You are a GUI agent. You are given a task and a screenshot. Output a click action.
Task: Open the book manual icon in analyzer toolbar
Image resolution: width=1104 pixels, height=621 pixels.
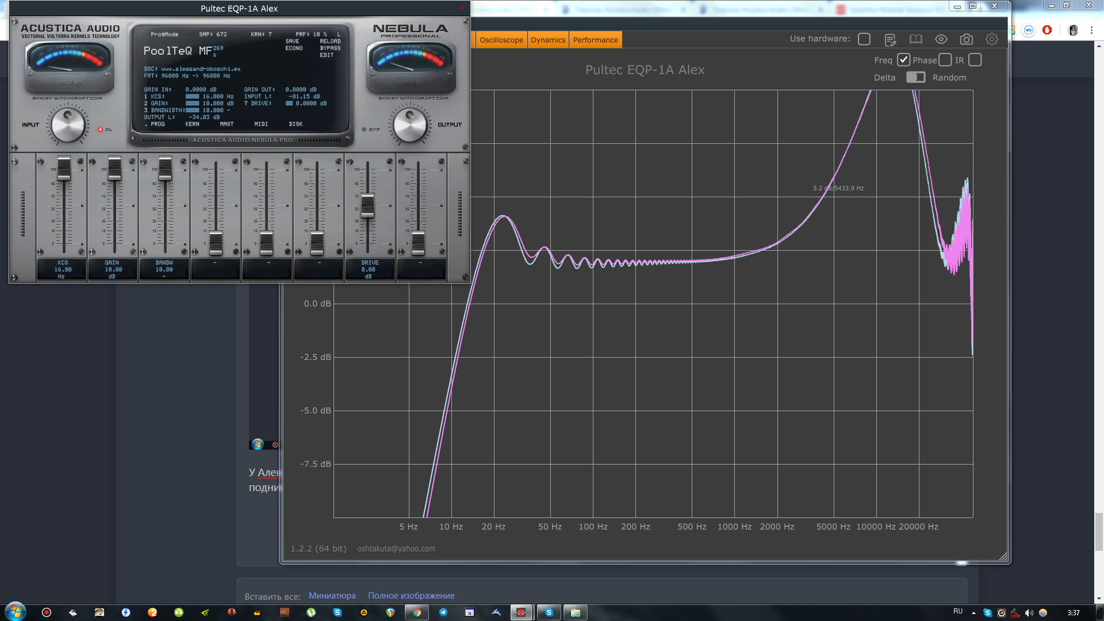[x=915, y=39]
